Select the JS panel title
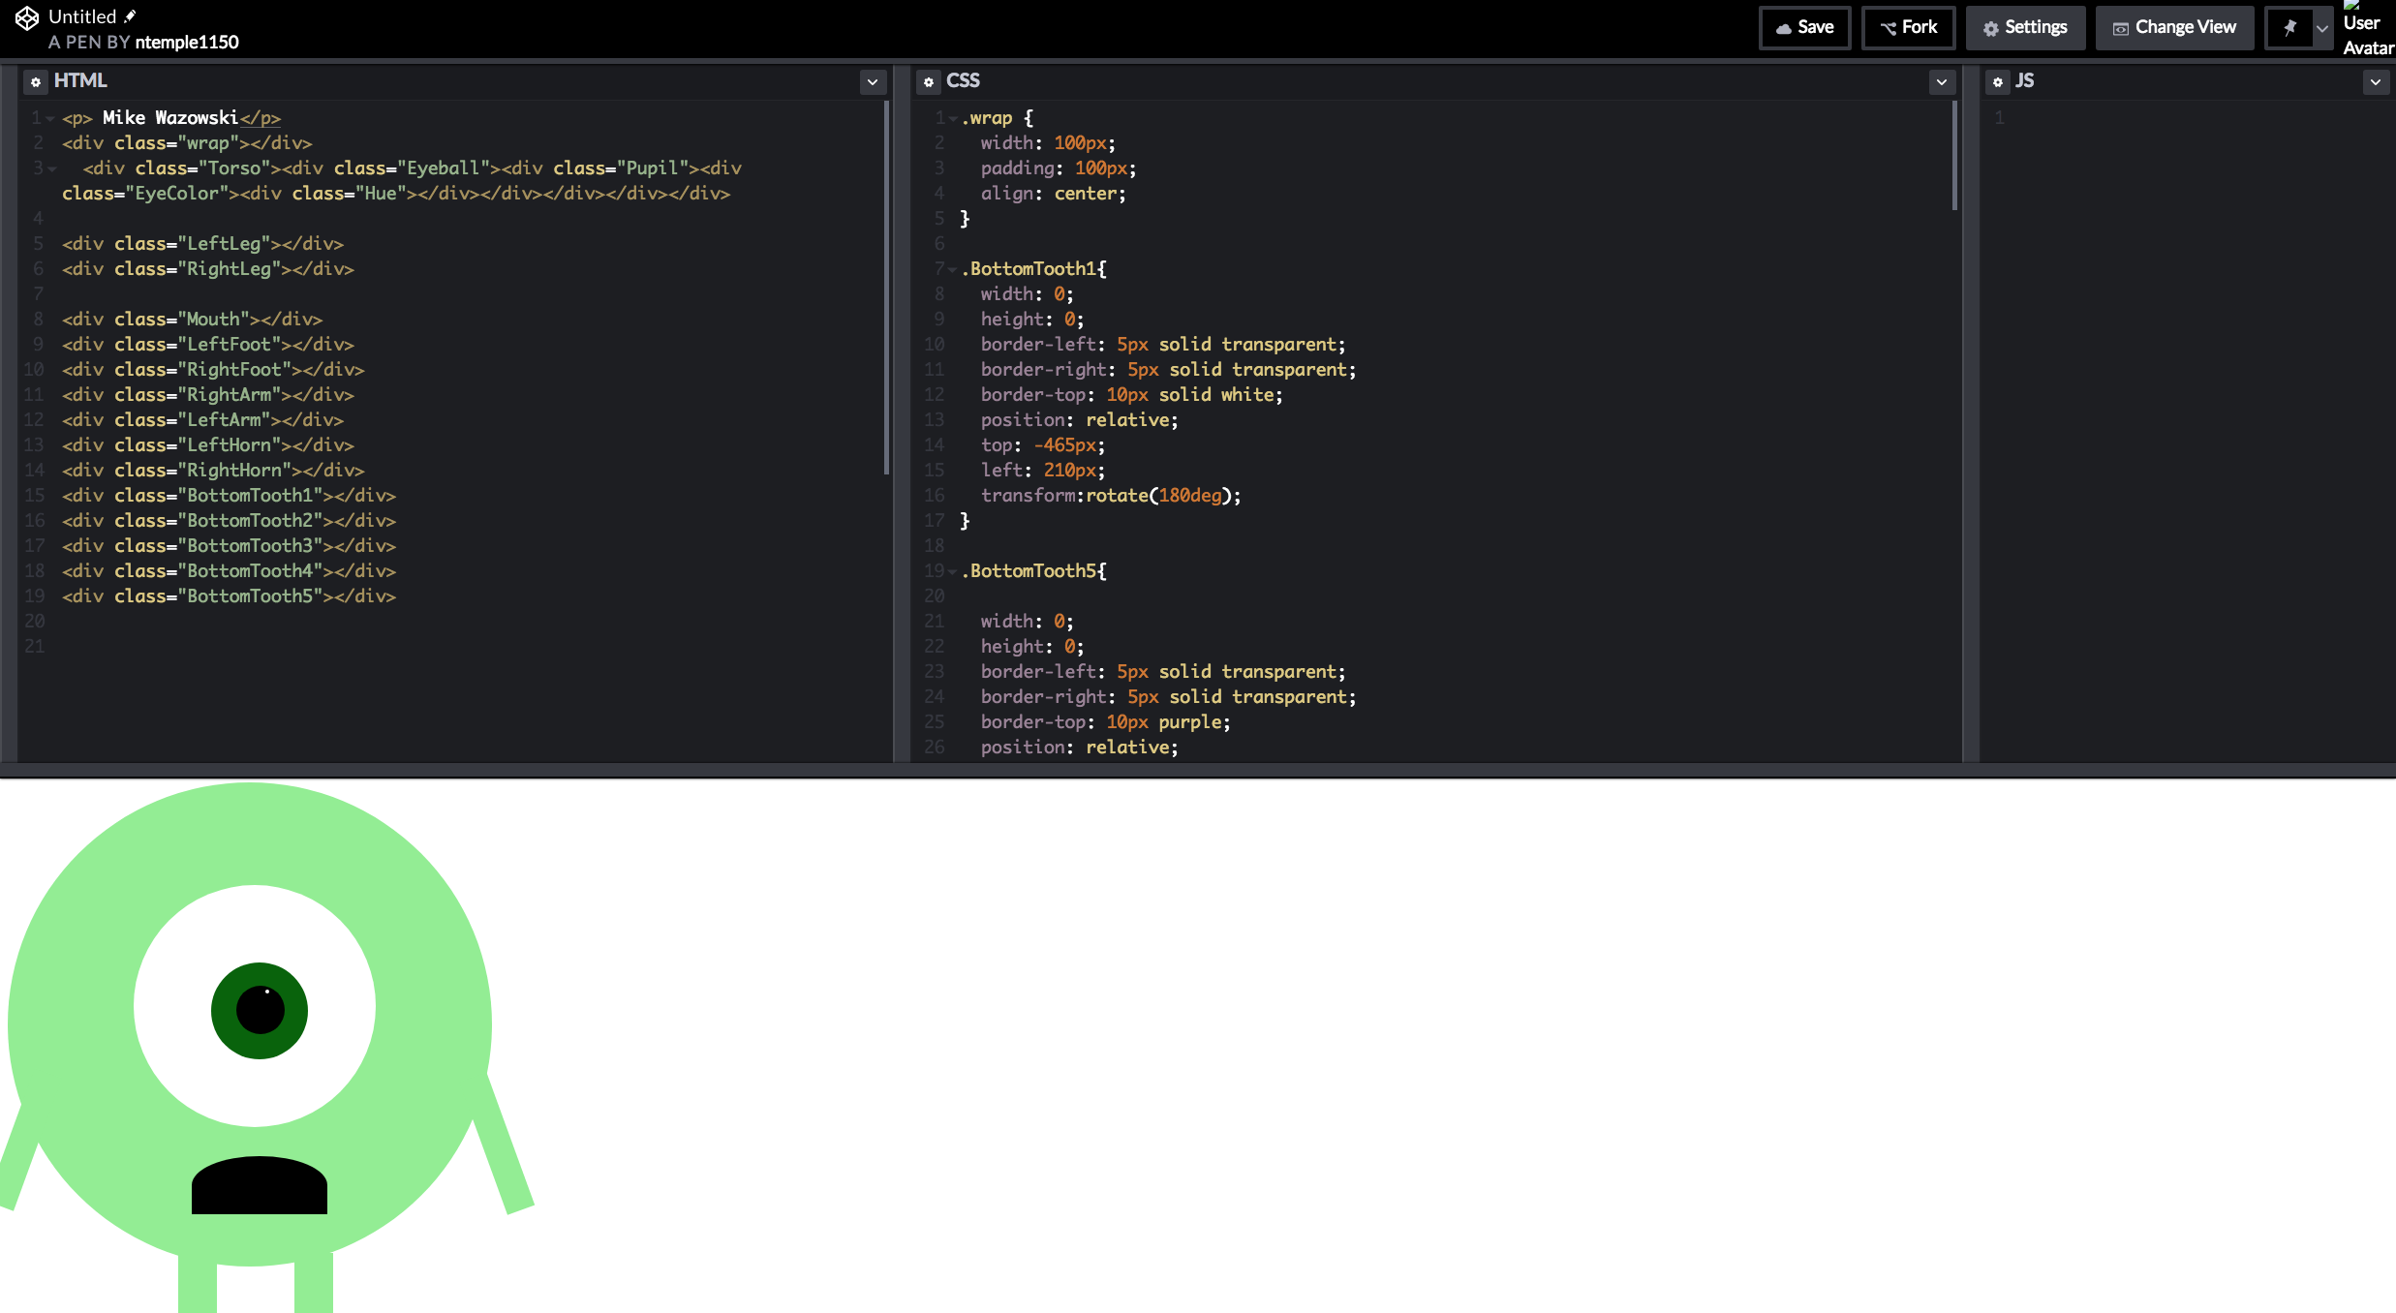This screenshot has width=2396, height=1313. coord(2024,80)
